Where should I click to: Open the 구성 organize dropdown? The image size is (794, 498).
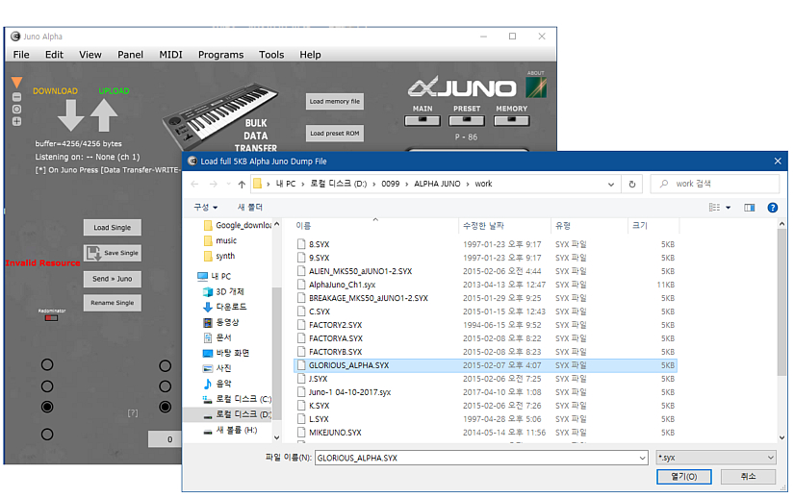pyautogui.click(x=206, y=208)
